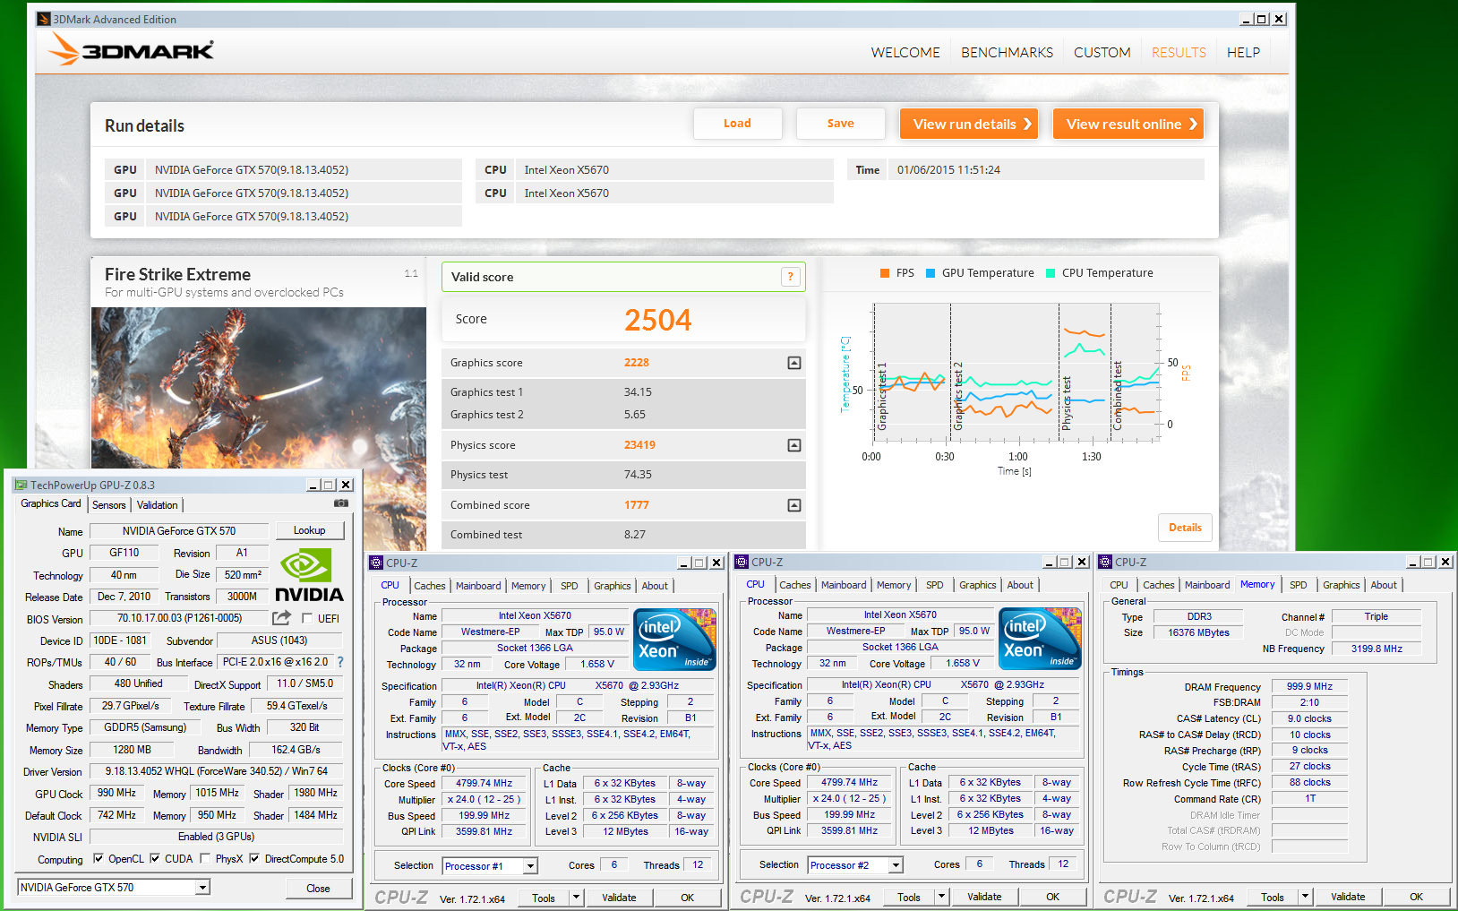The width and height of the screenshot is (1458, 911).
Task: Click the second CPU-Z window title icon
Action: (x=742, y=562)
